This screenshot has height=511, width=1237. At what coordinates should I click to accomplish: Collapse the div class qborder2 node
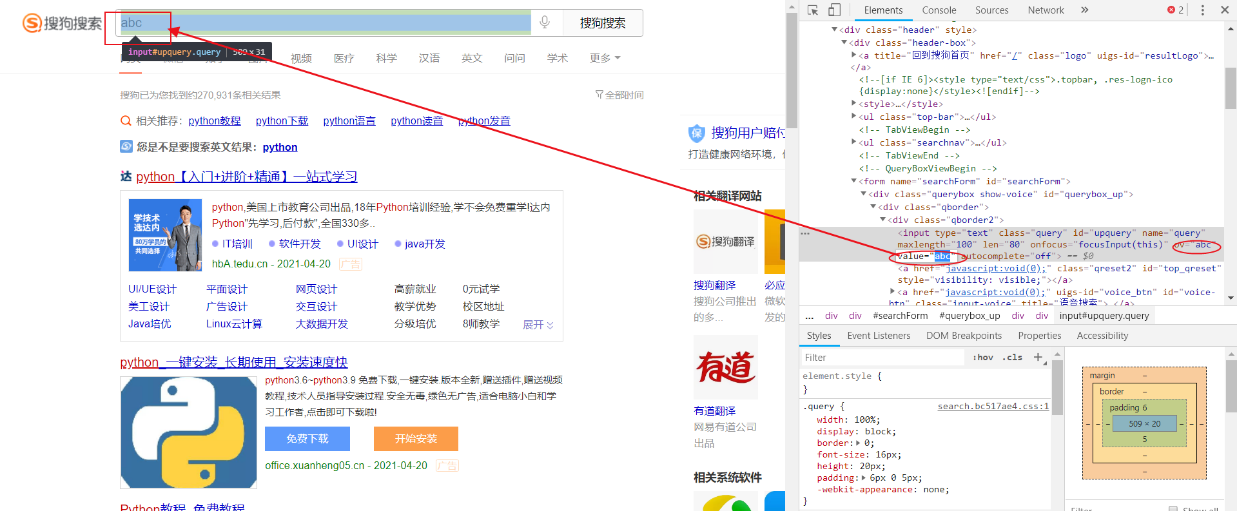(x=882, y=220)
